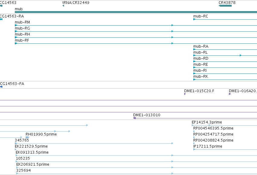Select the RH01990.5prime block glyph
The width and height of the screenshot is (257, 175).
27,137
